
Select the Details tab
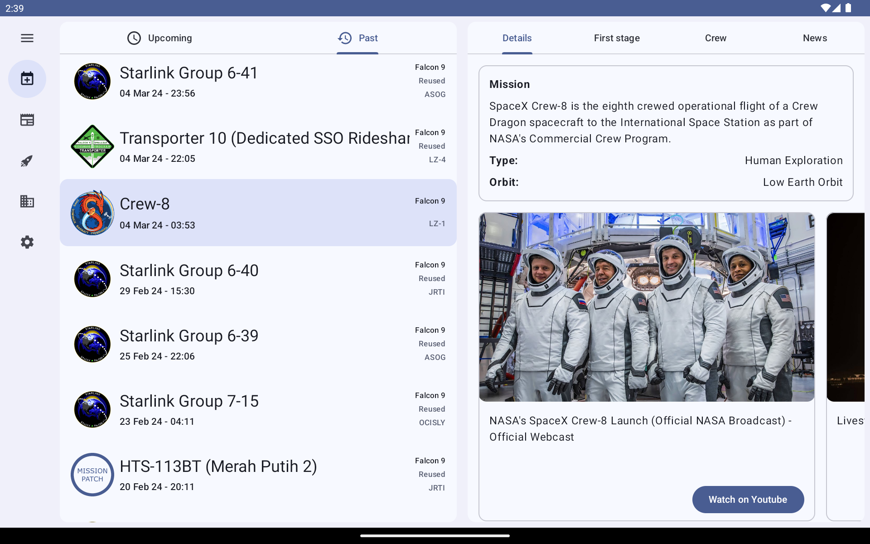[x=517, y=38]
